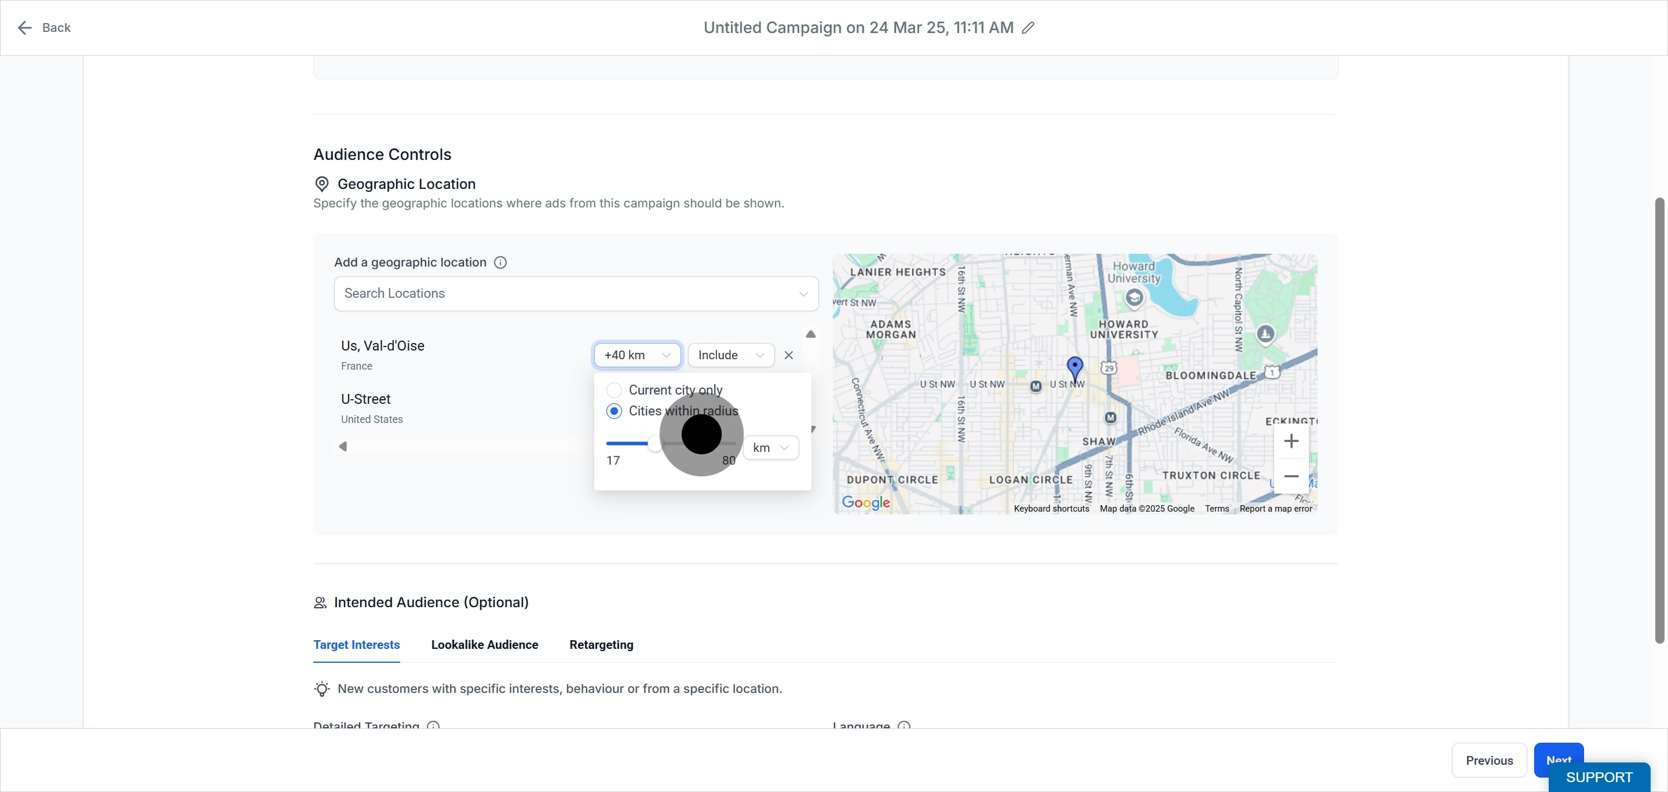Click the up arrow of the location list
Viewport: 1668px width, 792px height.
[x=811, y=334]
